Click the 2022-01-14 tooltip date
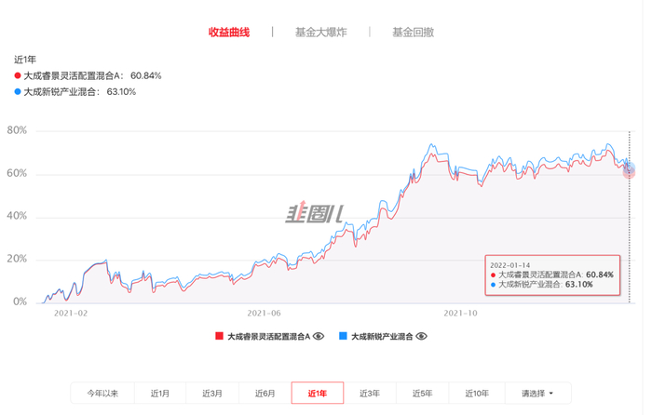The width and height of the screenshot is (652, 415). pos(509,265)
